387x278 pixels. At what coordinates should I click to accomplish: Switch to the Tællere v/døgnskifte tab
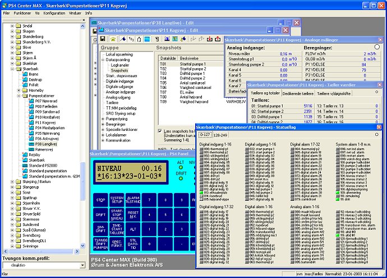334,93
